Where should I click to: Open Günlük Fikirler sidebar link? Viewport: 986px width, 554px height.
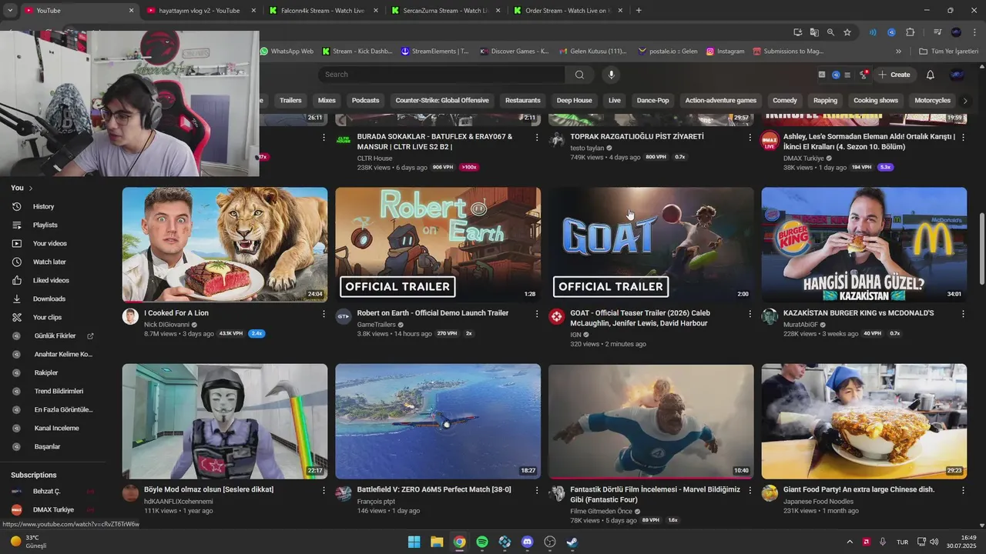pos(55,336)
